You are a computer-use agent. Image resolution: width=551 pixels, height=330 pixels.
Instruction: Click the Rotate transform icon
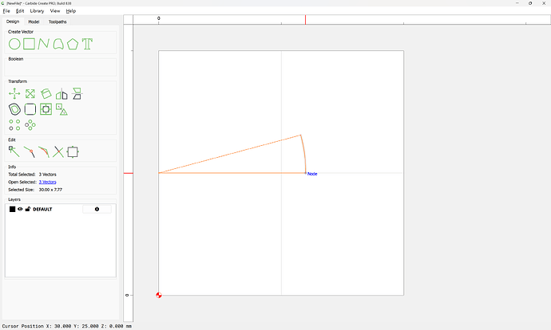[46, 94]
